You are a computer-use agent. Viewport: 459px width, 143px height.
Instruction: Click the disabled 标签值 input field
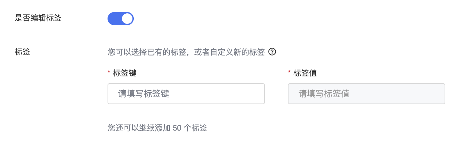(x=366, y=94)
